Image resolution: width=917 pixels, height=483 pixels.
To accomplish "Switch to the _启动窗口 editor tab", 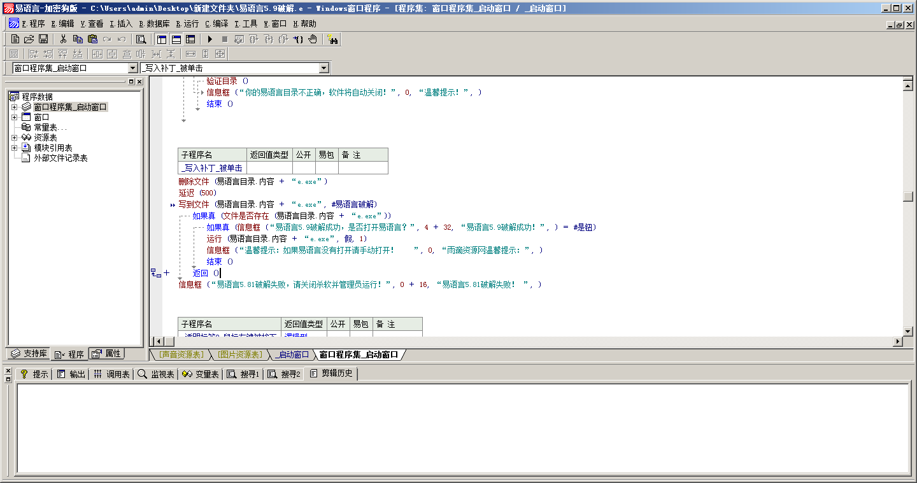I will (291, 354).
